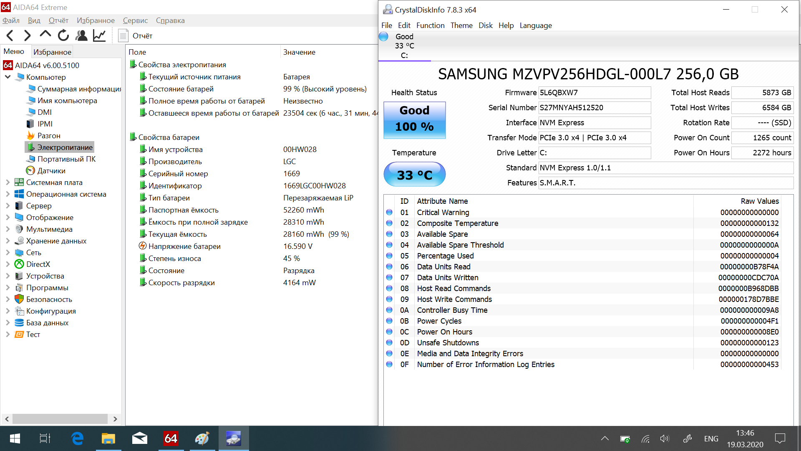
Task: Select Датчики in the Computer tree
Action: click(46, 170)
